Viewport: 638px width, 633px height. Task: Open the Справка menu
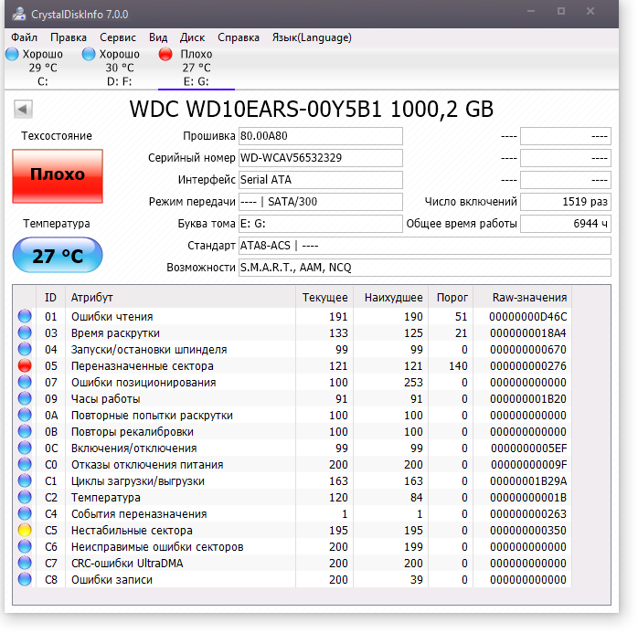click(239, 37)
